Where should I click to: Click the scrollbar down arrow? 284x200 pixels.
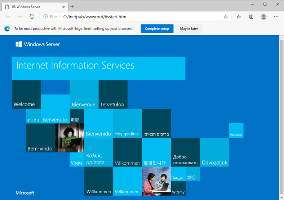(x=281, y=197)
